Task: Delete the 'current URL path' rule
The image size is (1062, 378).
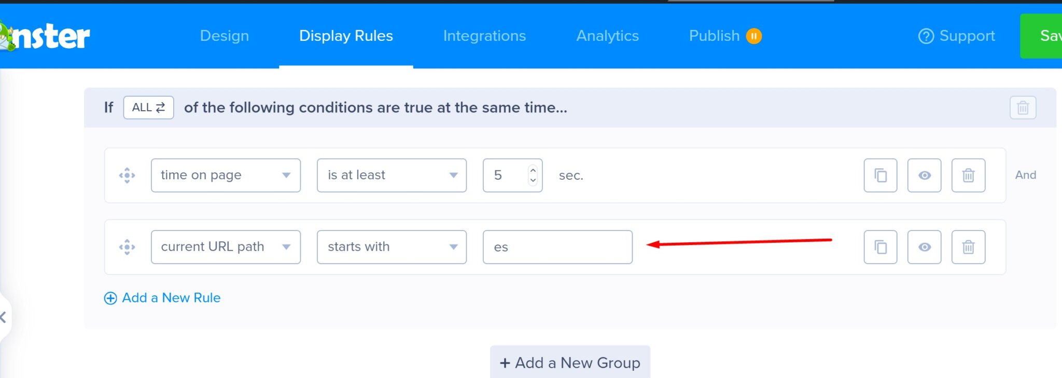Action: (969, 246)
